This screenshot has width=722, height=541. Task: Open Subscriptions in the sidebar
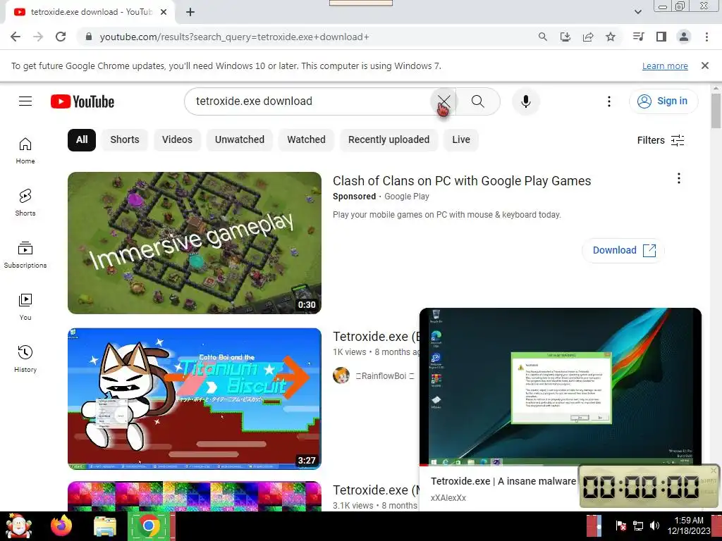[x=25, y=255]
